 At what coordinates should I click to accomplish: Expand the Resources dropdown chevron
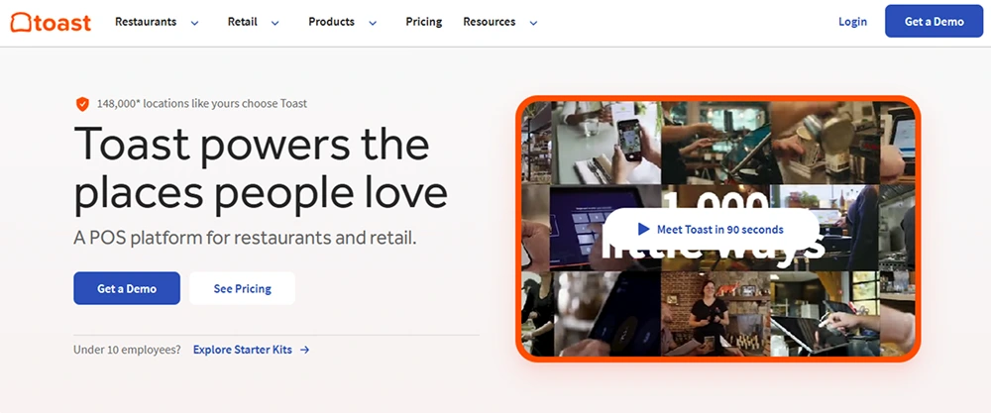(x=533, y=24)
